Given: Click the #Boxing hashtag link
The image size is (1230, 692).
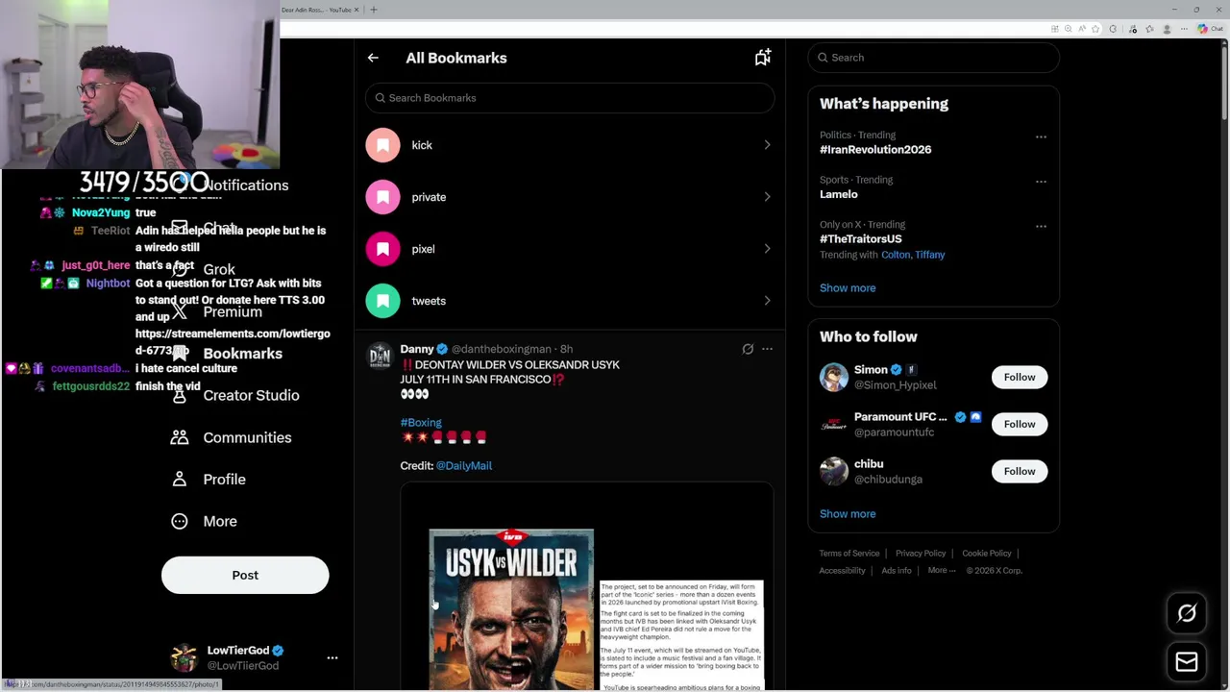Looking at the screenshot, I should 421,422.
